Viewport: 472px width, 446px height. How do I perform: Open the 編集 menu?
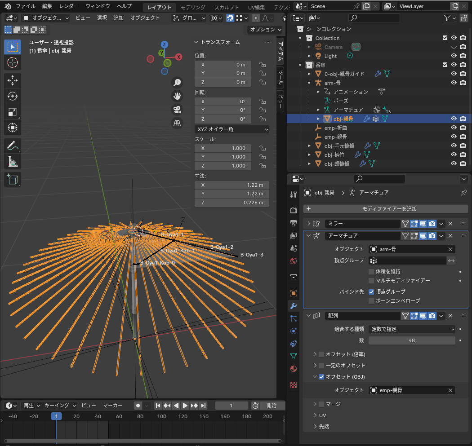[x=47, y=6]
